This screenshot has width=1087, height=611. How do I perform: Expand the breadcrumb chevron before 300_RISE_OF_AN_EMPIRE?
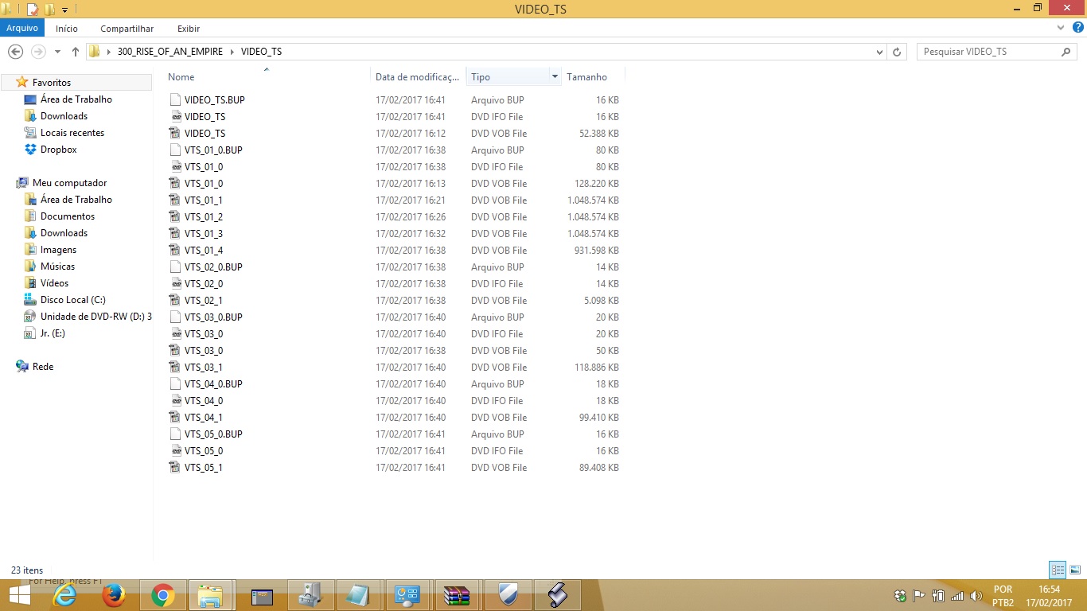coord(108,52)
